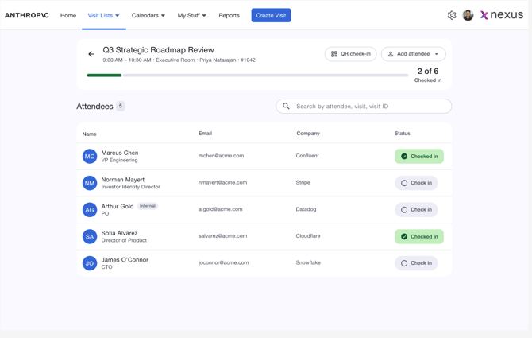Click the Create Visit button
The image size is (532, 338).
pos(271,15)
